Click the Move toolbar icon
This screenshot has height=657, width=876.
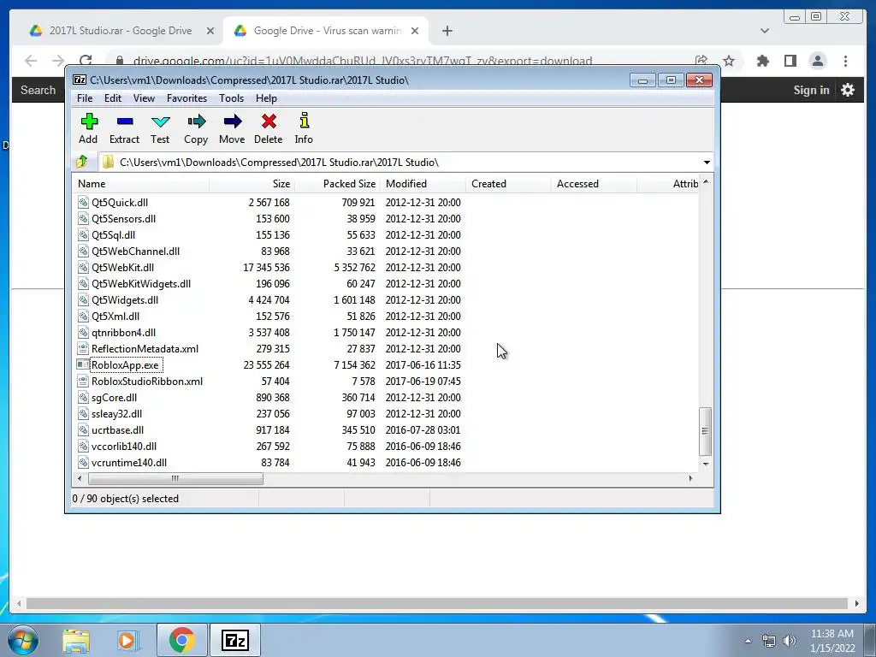tap(232, 121)
